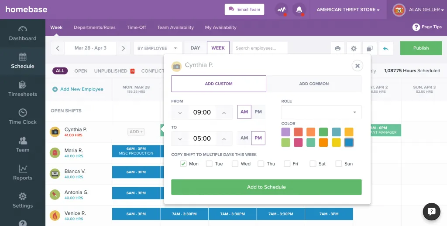
Task: Check the Tue checkbox
Action: [x=209, y=164]
